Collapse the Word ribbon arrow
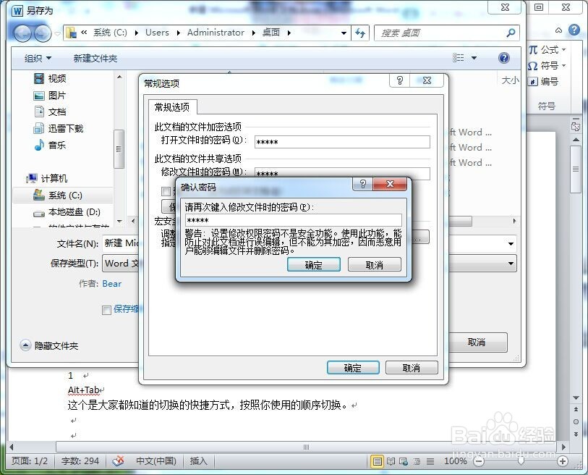Screen dimensions: 588x475 [559, 30]
